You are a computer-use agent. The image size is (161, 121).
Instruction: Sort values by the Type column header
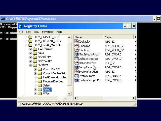point(118,37)
